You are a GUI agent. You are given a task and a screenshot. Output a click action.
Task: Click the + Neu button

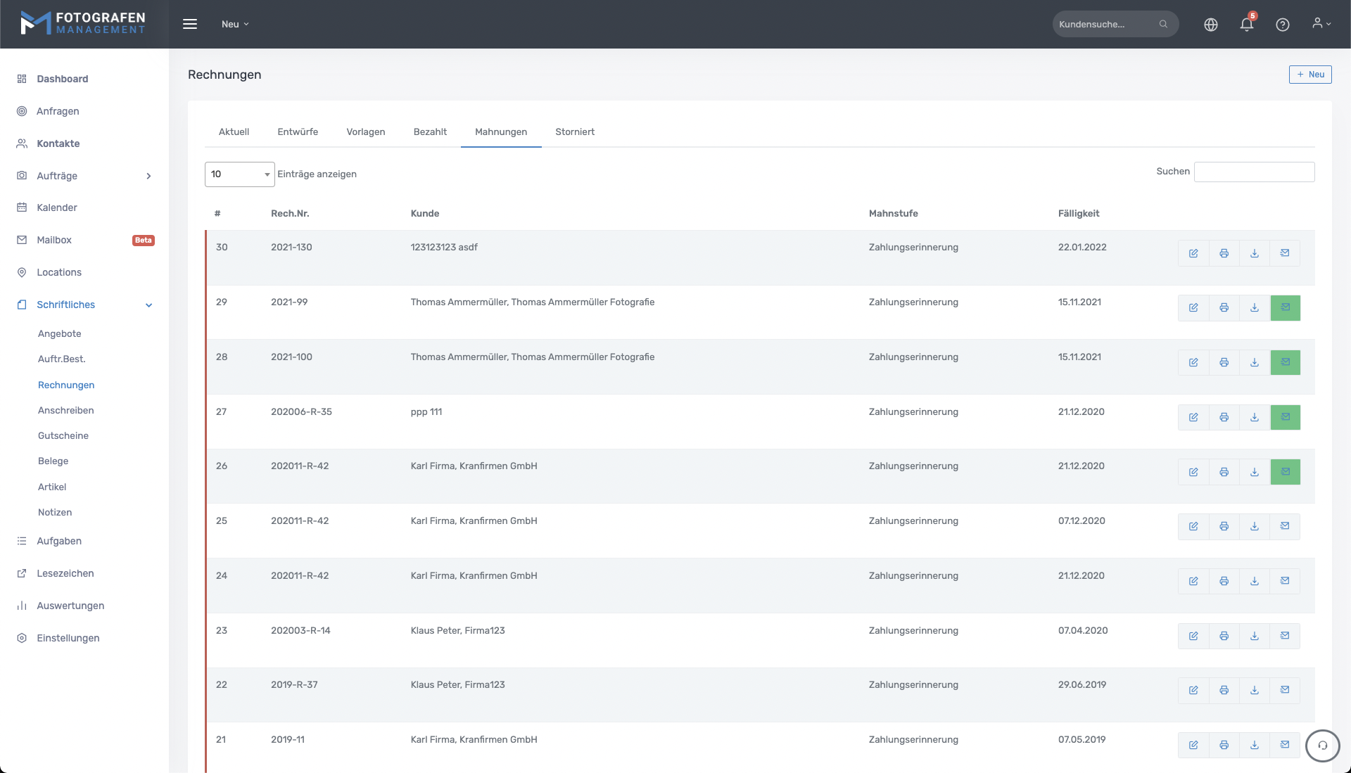(1309, 75)
